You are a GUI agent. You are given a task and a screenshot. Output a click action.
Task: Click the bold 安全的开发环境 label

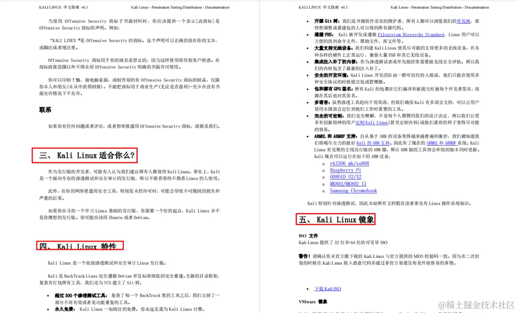coord(332,75)
